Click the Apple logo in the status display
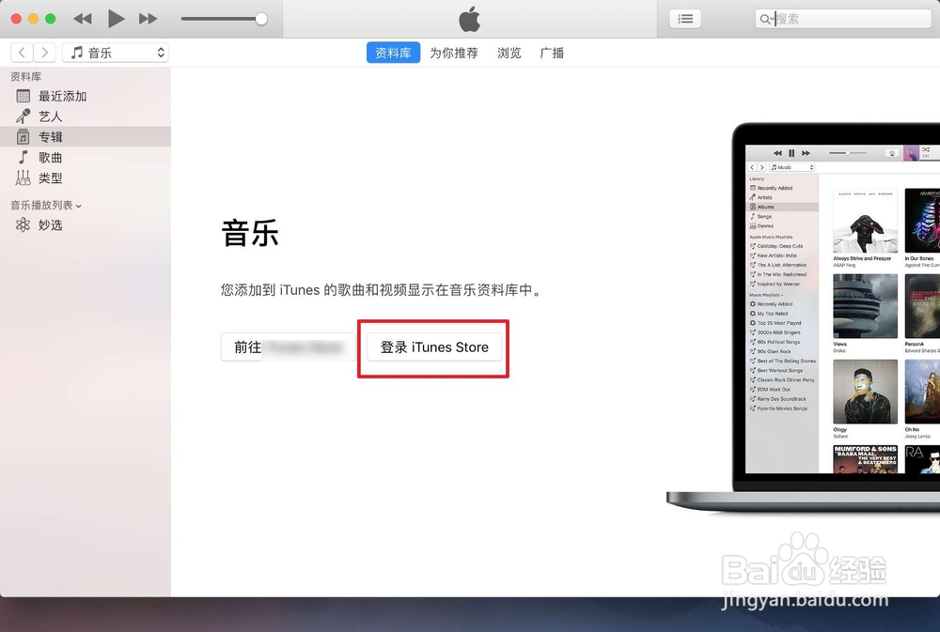 (469, 19)
